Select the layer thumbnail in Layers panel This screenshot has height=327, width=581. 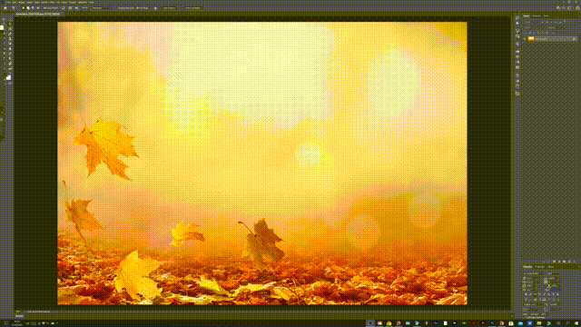[x=531, y=38]
